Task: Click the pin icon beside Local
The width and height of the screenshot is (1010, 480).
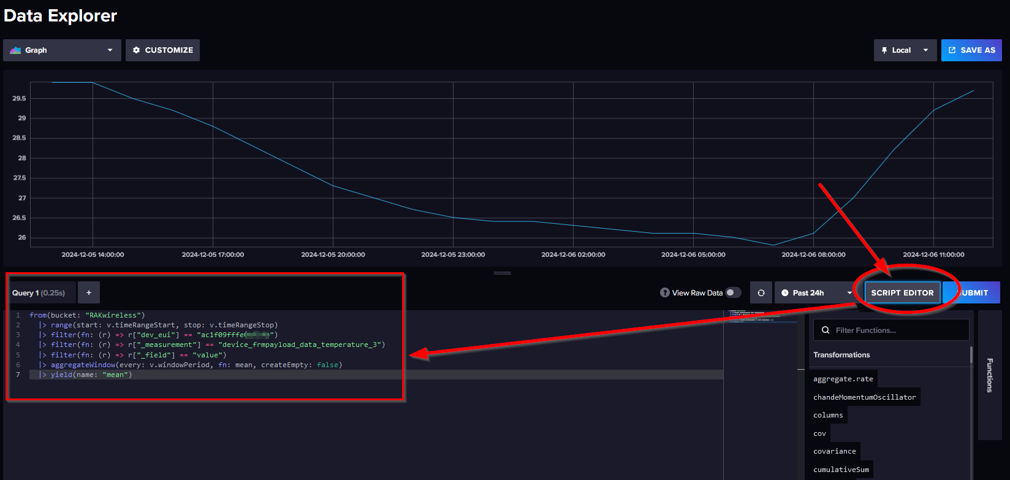Action: [x=884, y=50]
